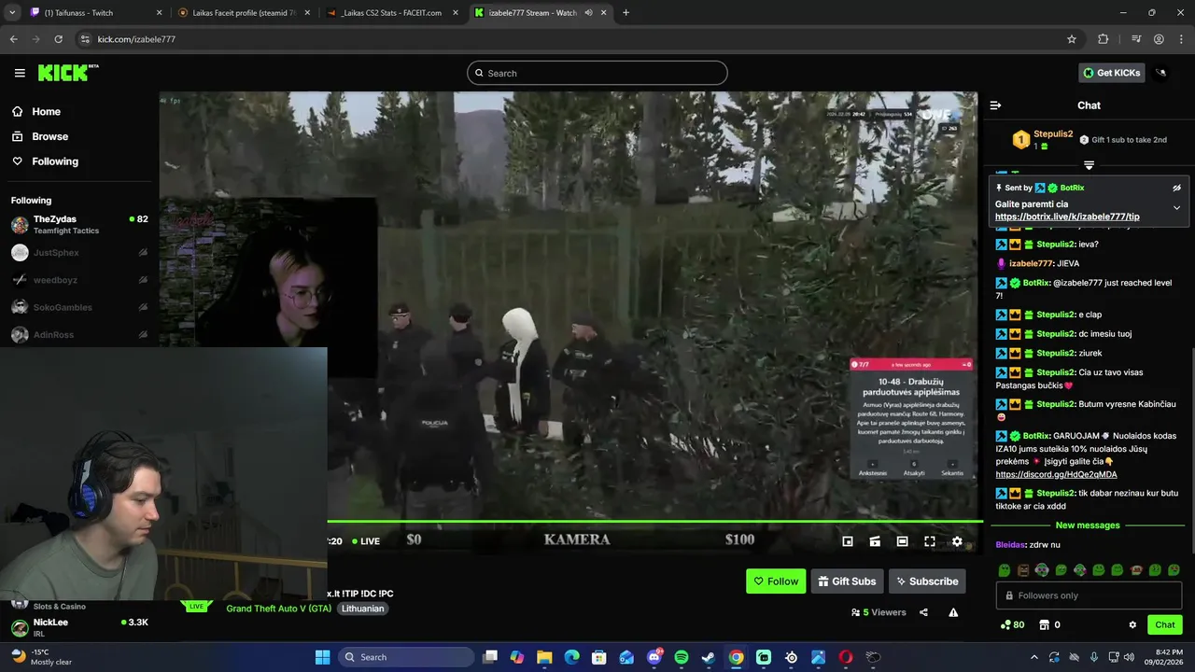
Task: Open the hamburger sidebar menu
Action: click(20, 73)
